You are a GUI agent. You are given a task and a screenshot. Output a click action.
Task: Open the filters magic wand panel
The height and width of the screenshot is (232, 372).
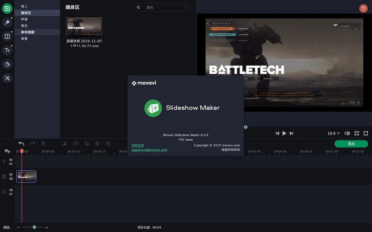pyautogui.click(x=7, y=22)
